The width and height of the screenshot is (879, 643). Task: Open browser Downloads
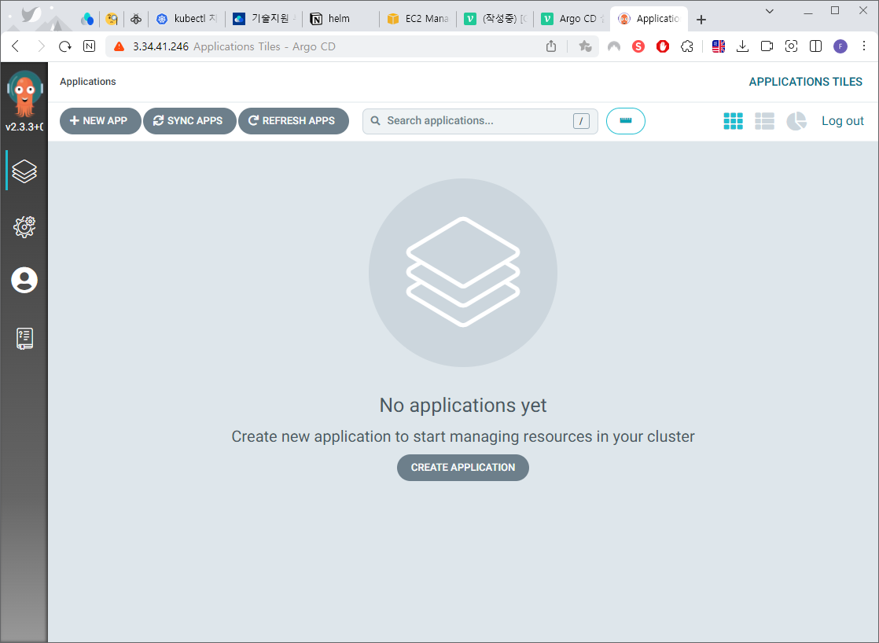coord(742,46)
